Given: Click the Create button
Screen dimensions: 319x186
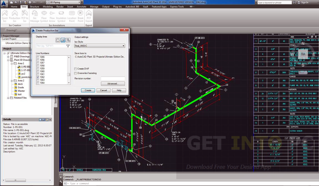Looking at the screenshot, I should 88,90.
